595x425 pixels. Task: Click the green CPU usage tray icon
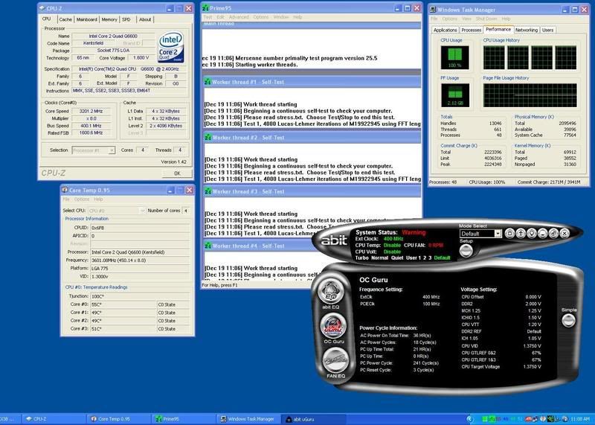pos(485,419)
